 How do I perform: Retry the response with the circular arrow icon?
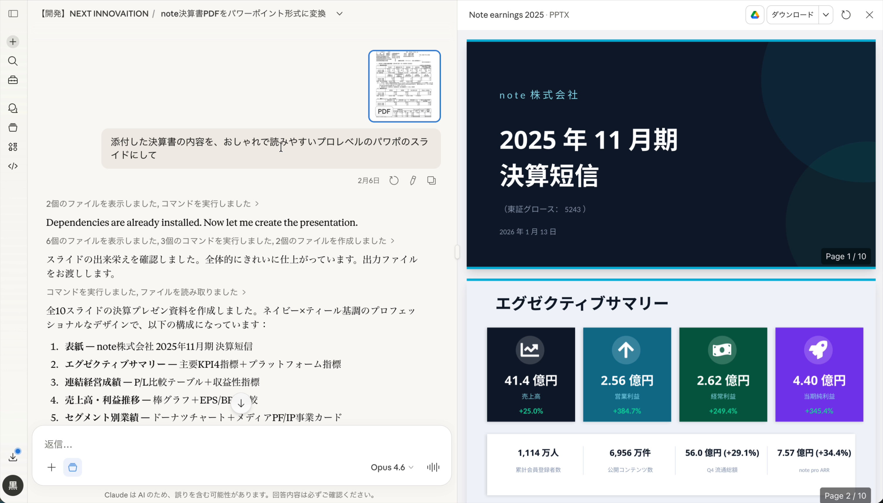[x=394, y=180]
